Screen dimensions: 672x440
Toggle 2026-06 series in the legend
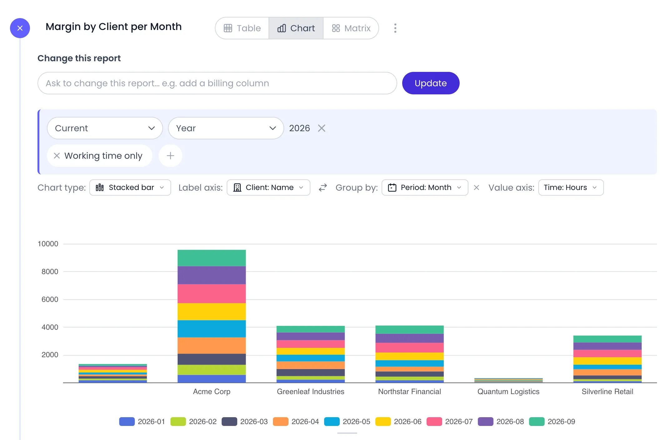tap(398, 422)
